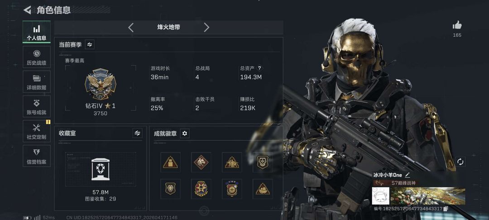489x220 pixels.
Task: Like the profile with the thumbs-up icon
Action: [457, 25]
